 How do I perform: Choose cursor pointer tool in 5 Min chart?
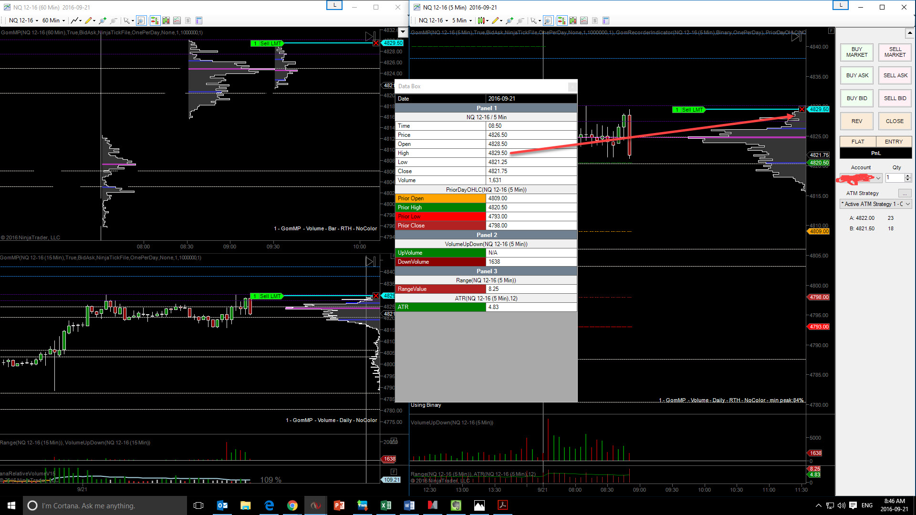[535, 21]
